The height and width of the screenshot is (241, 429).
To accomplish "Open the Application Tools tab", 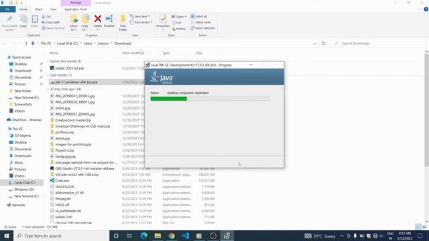I will [76, 9].
